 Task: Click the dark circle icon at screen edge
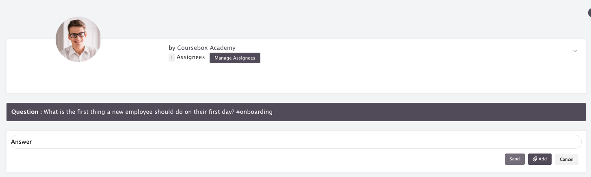point(589,13)
